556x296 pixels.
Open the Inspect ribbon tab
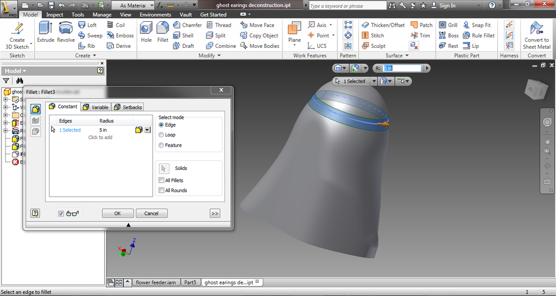click(x=54, y=15)
